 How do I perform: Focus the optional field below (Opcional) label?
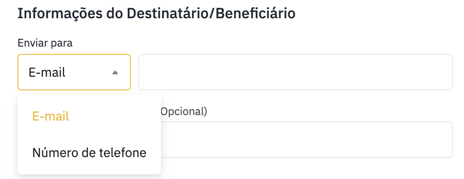307,140
